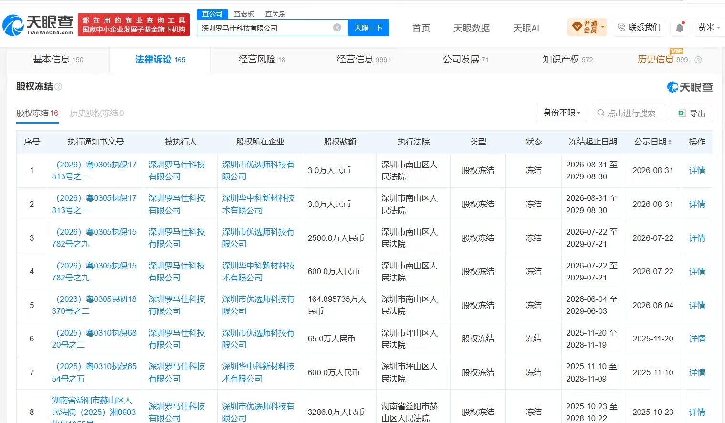
Task: Open notifications bell icon
Action: tap(680, 28)
